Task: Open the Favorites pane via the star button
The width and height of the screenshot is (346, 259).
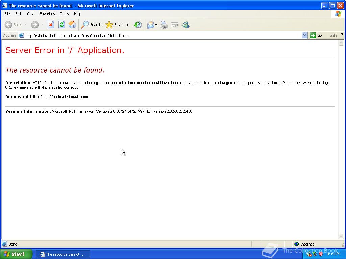Action: click(117, 25)
